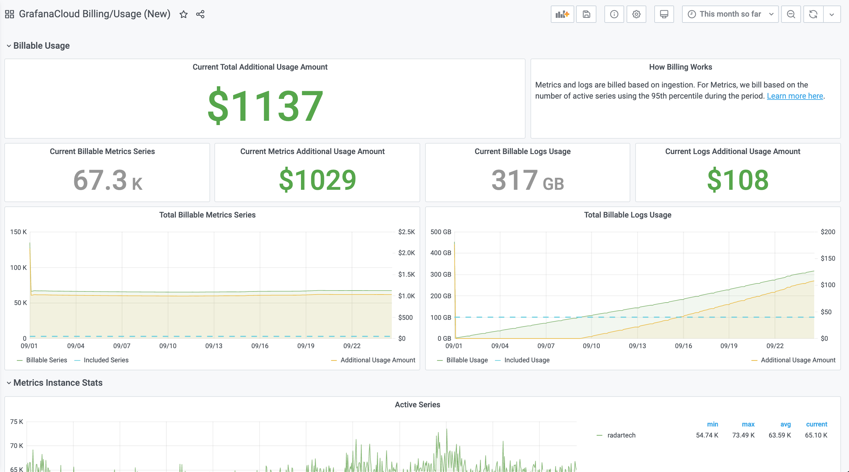Share the dashboard via share icon
The image size is (849, 472).
(200, 14)
